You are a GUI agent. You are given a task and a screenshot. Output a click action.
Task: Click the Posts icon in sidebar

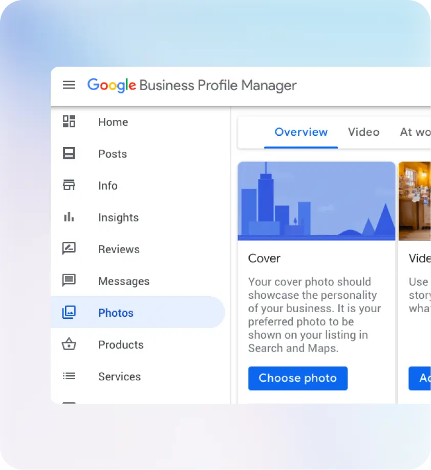(69, 153)
